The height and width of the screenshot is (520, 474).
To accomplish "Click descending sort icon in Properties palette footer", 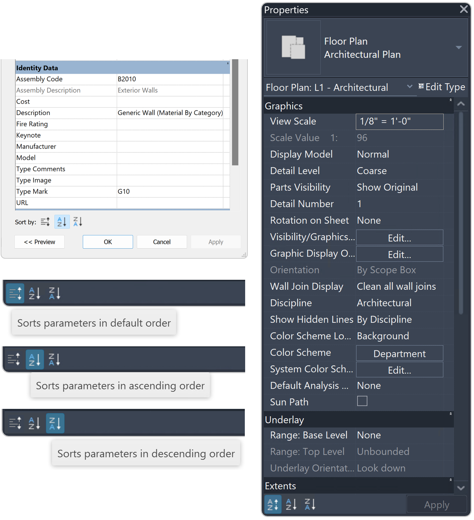I will tap(310, 504).
